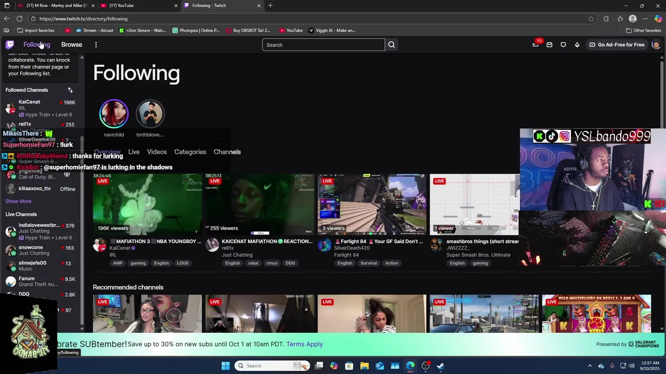This screenshot has height=374, width=666.
Task: Switch to the Categories tab
Action: click(x=190, y=152)
